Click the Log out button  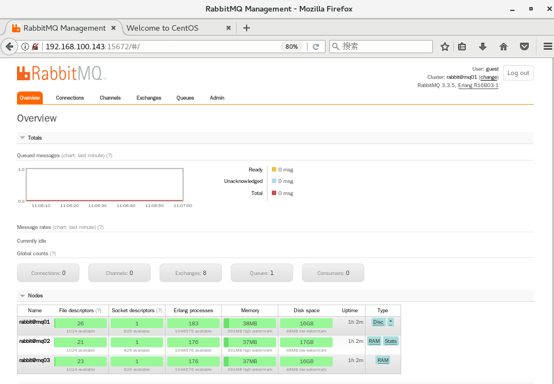point(518,73)
